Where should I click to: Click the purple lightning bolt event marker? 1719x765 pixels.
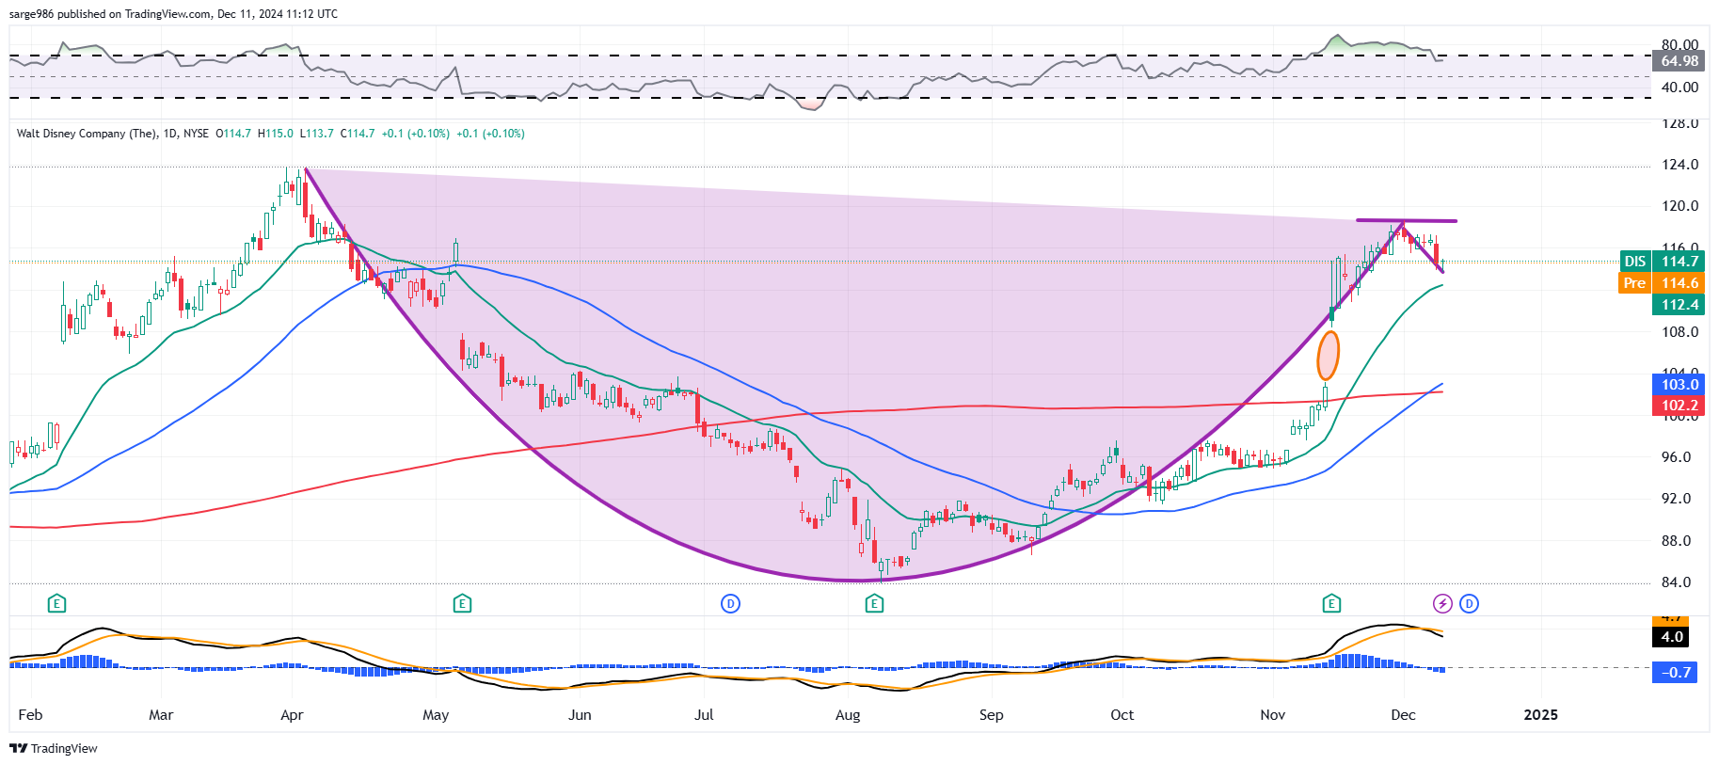[x=1442, y=603]
